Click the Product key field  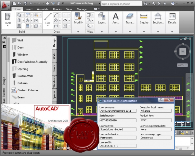155,120
